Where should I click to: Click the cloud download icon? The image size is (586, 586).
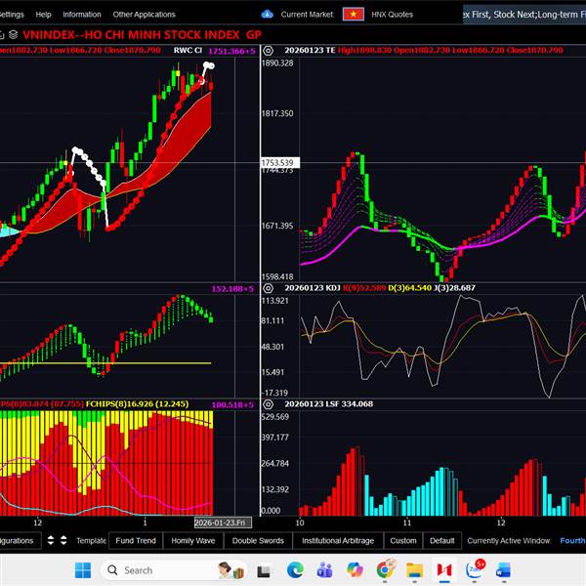(x=268, y=15)
